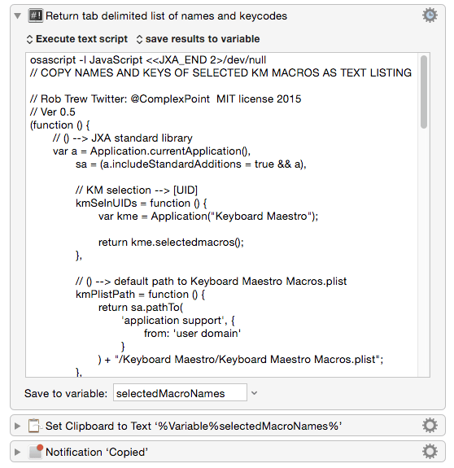Click the 'default path to Keyboard Maestro' comment
Image resolution: width=454 pixels, height=468 pixels.
[x=211, y=281]
